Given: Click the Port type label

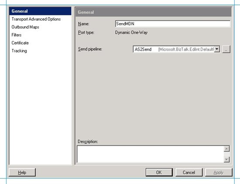Looking at the screenshot, I should click(86, 32).
